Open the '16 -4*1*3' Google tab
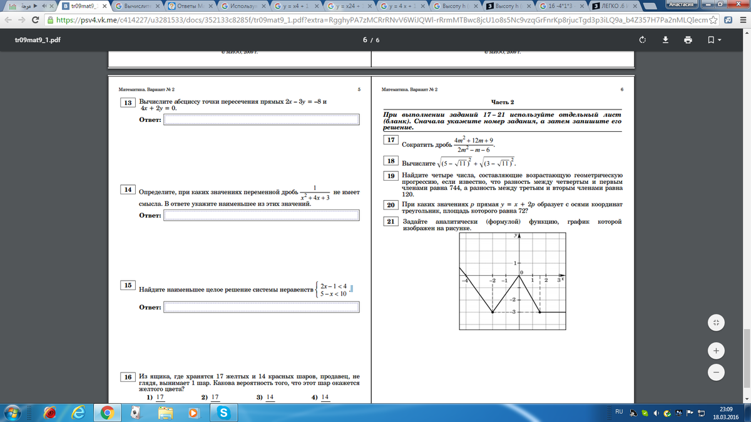Viewport: 751px width, 422px height. tap(561, 6)
